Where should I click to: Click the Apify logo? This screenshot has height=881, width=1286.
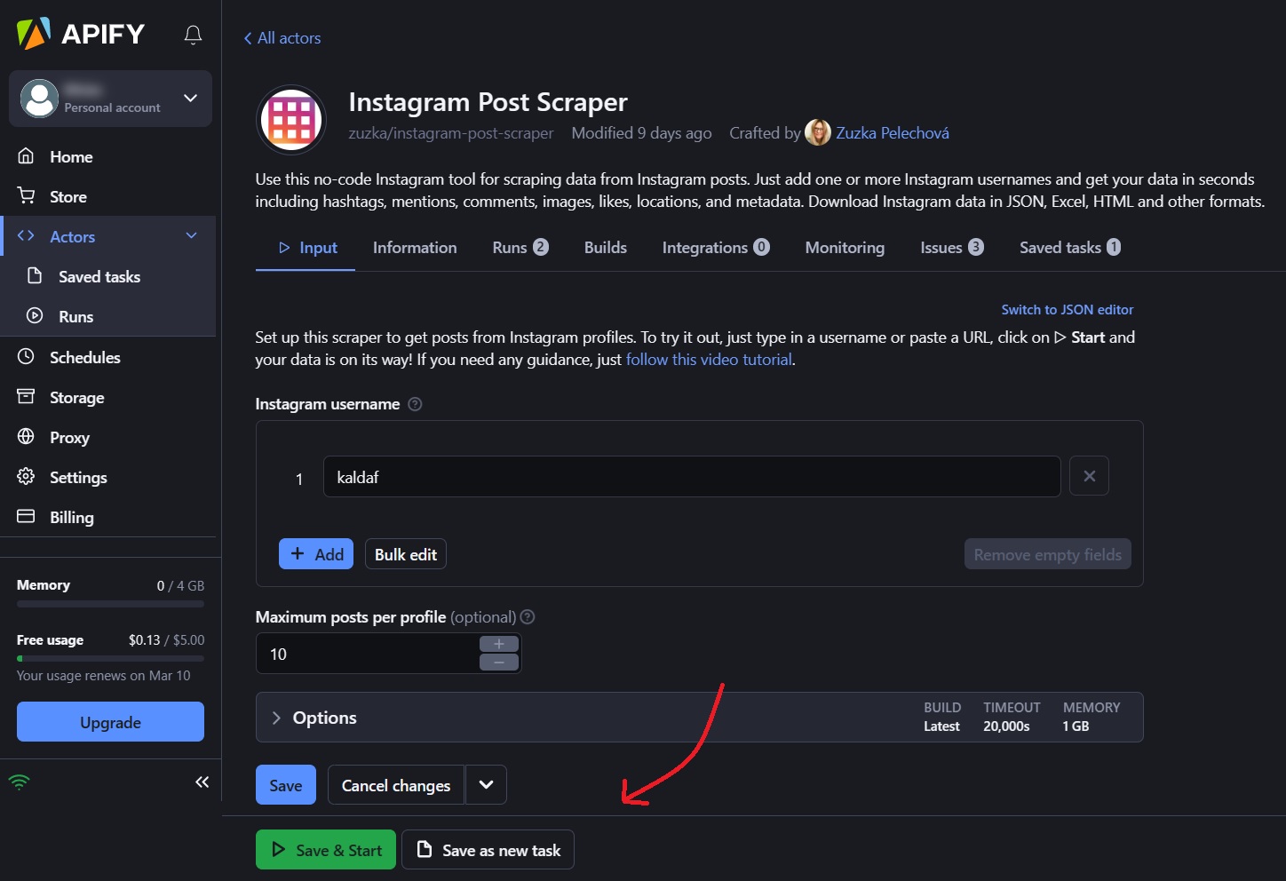coord(80,33)
